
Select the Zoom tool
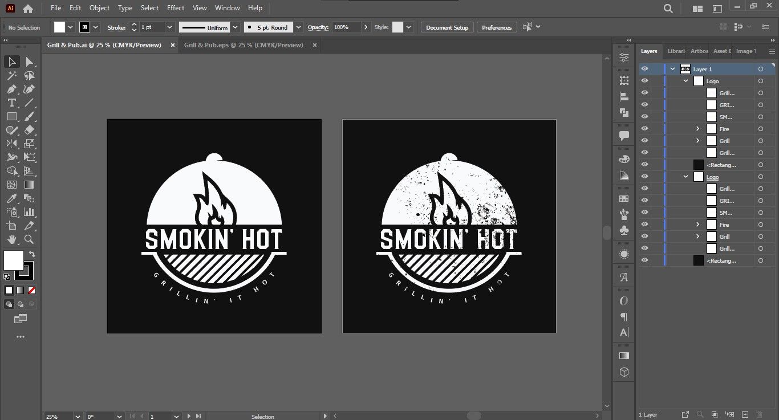(x=29, y=239)
